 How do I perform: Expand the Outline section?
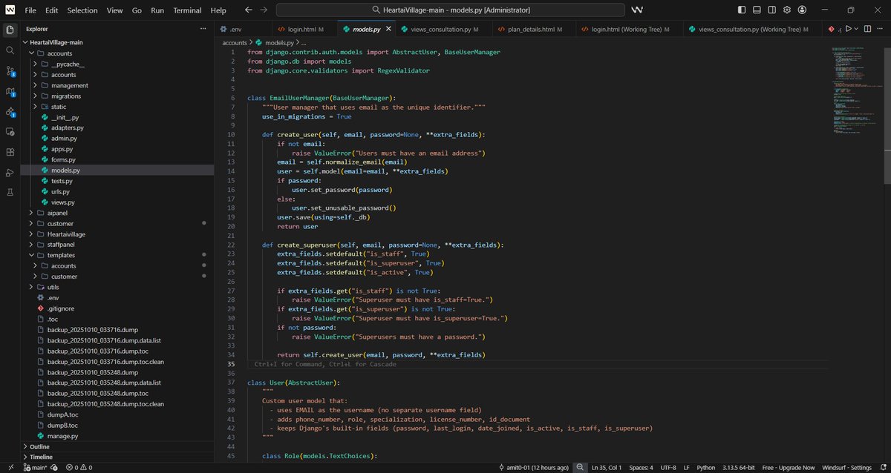pos(118,446)
